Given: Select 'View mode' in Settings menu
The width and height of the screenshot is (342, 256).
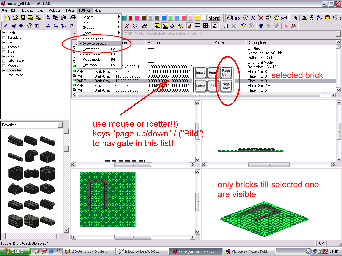Looking at the screenshot, I should pos(99,49).
